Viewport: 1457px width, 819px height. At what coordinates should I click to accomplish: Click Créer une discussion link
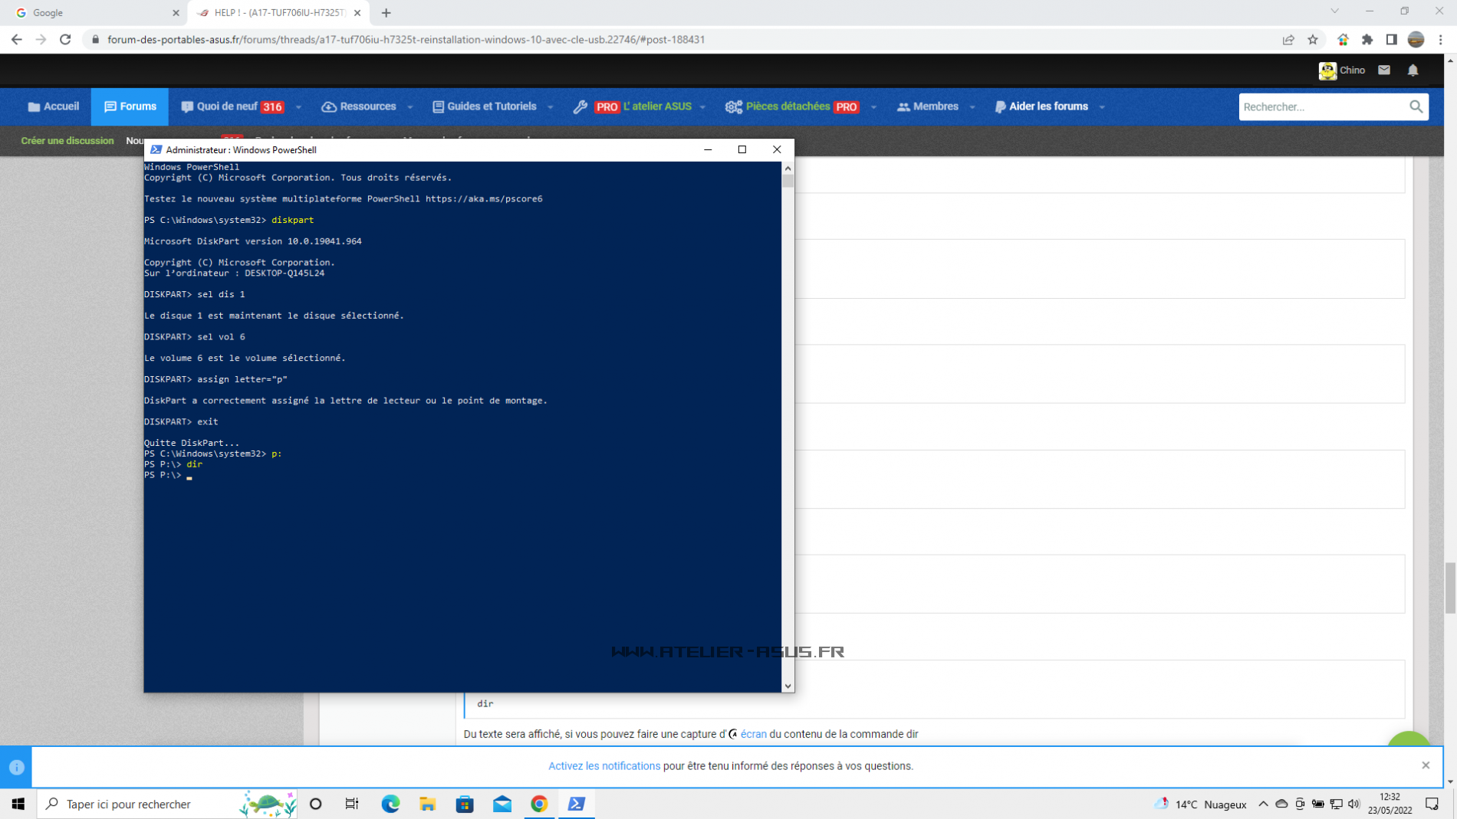click(x=67, y=141)
